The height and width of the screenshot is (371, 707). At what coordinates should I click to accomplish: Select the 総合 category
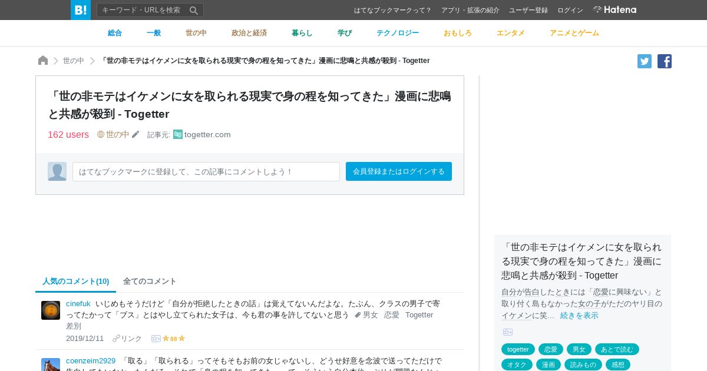(x=115, y=33)
